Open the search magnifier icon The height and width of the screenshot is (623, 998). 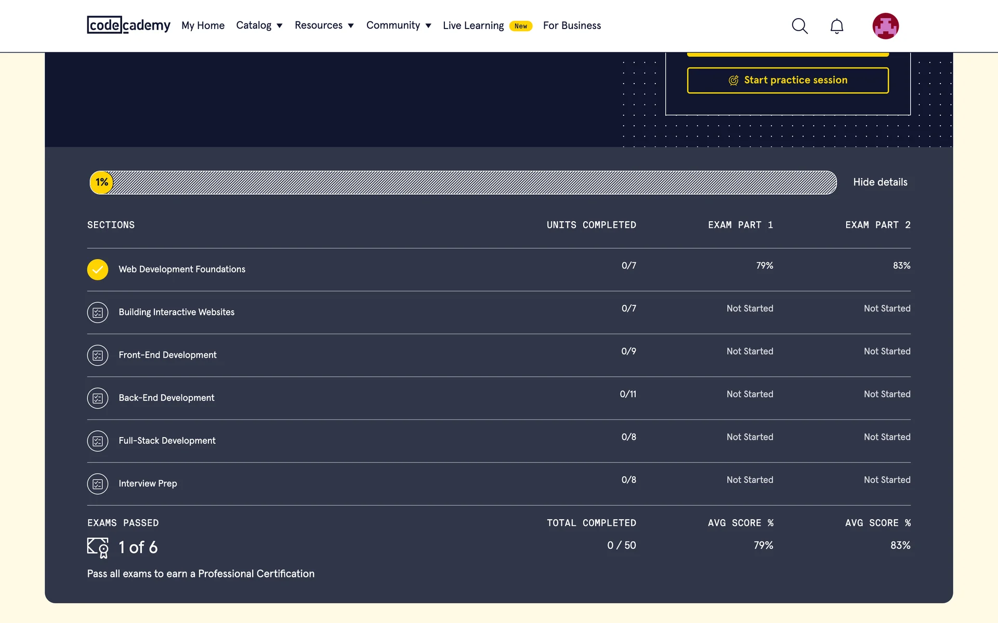(x=799, y=26)
